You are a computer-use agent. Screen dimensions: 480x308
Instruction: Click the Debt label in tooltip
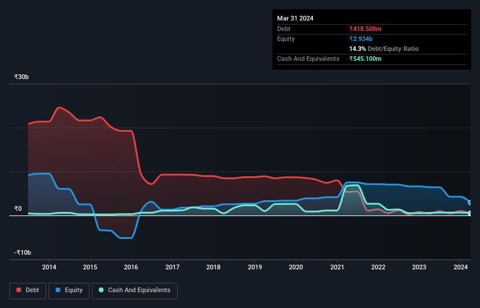(284, 29)
